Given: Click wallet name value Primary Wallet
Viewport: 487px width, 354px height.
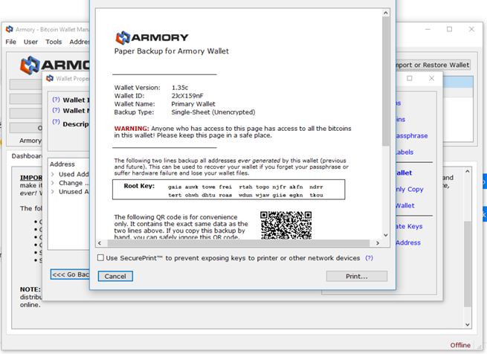Looking at the screenshot, I should (x=193, y=104).
